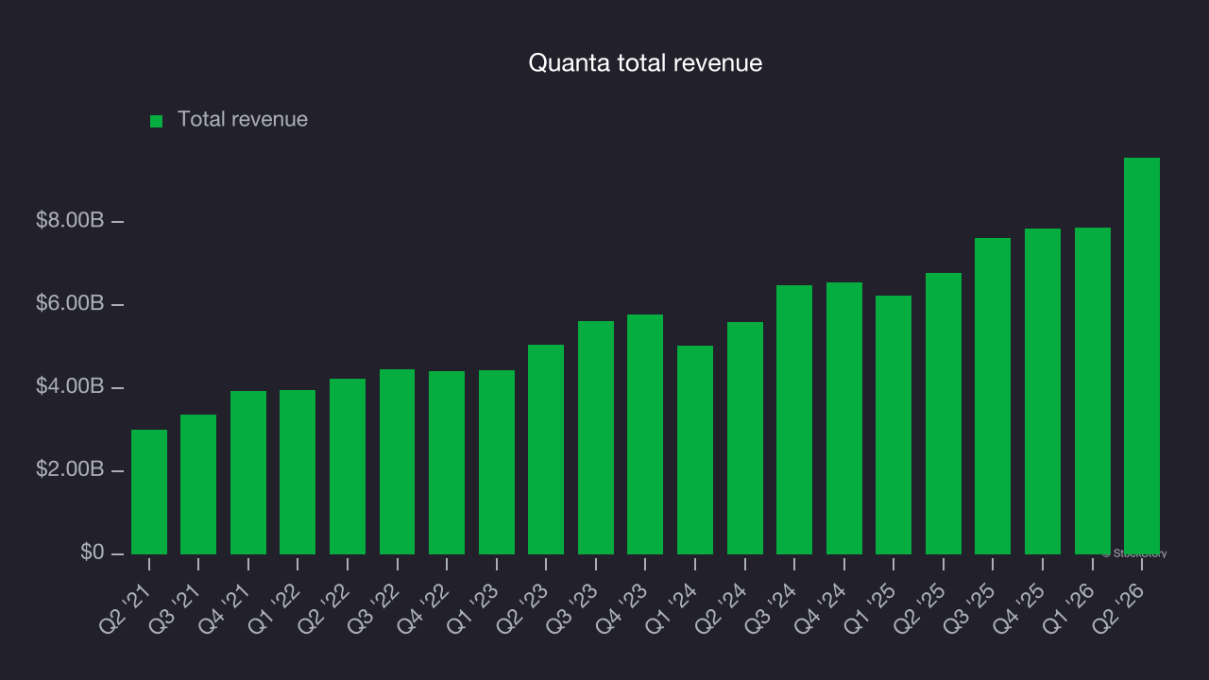Select the Q3 '21 revenue bar
Screen dimensions: 1209x680
198,484
